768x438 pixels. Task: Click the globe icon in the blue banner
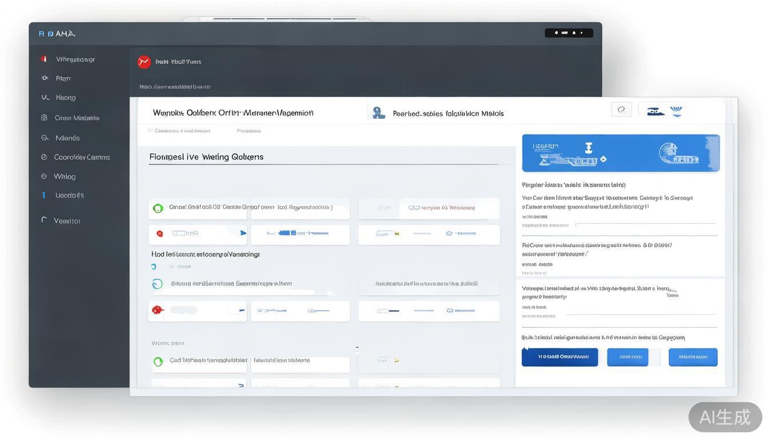671,152
